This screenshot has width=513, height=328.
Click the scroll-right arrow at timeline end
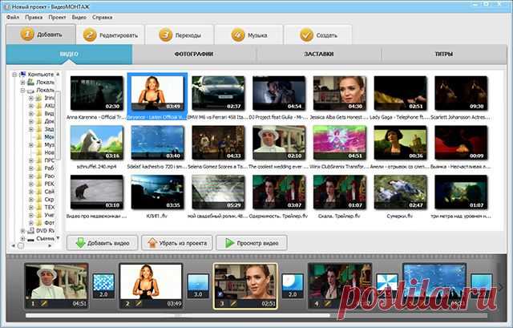(500, 287)
